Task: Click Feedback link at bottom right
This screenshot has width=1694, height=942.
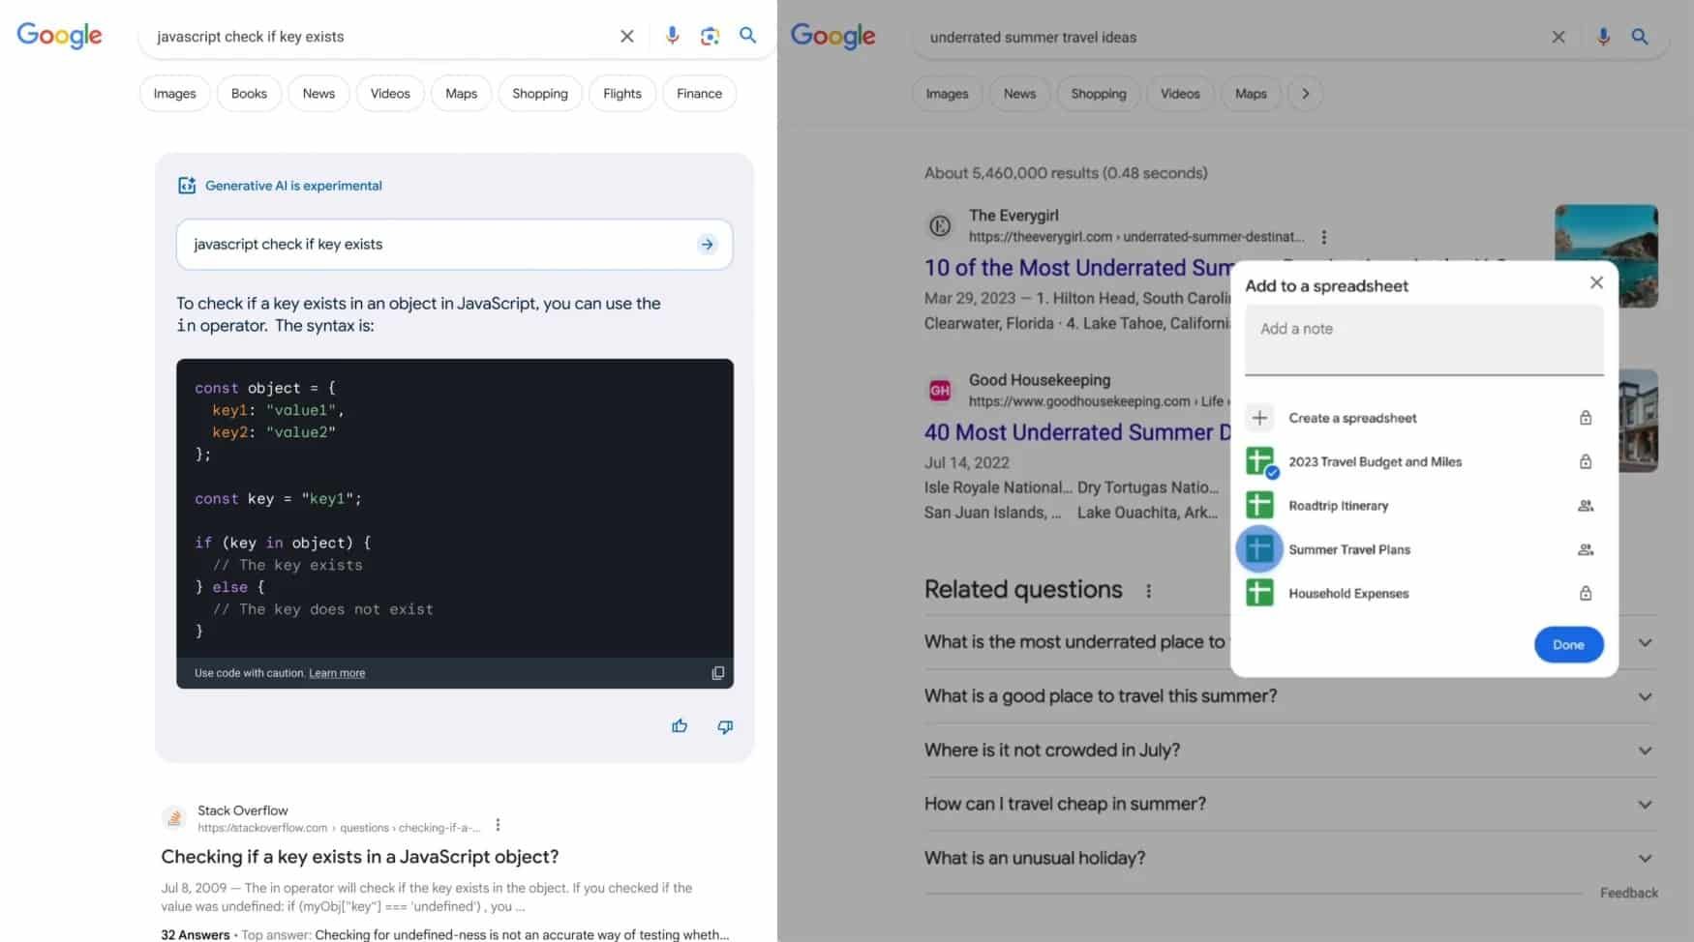Action: click(x=1628, y=893)
